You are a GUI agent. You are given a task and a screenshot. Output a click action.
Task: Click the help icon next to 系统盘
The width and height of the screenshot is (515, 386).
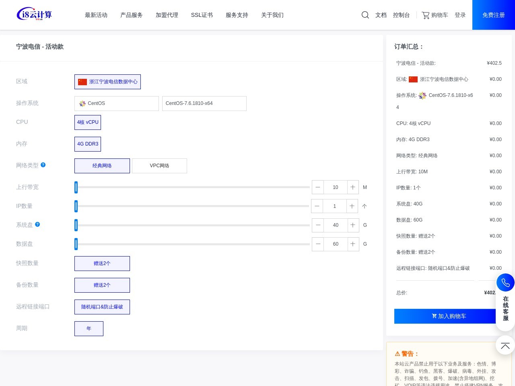pyautogui.click(x=37, y=224)
